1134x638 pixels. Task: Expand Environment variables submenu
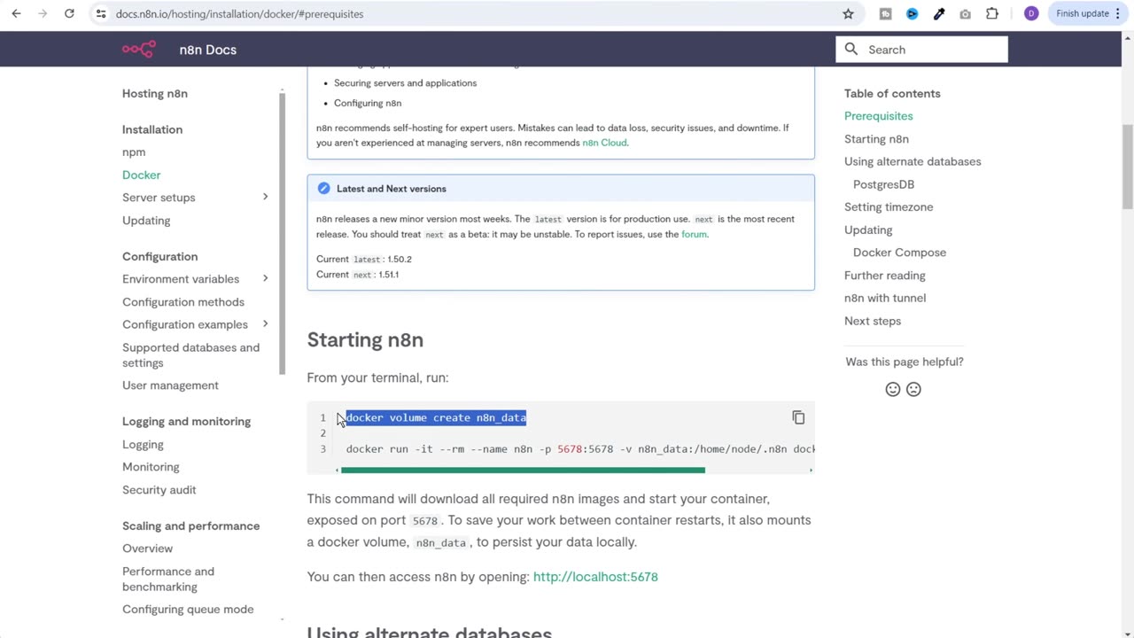[265, 278]
